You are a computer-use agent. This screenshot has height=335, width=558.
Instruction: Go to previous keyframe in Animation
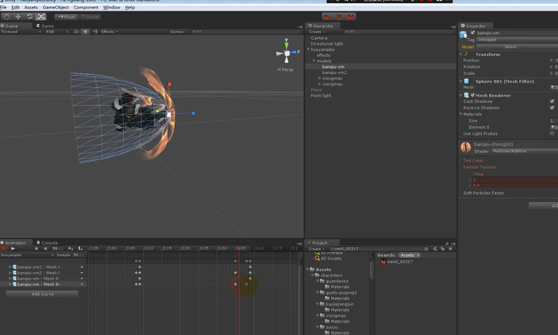[36, 249]
